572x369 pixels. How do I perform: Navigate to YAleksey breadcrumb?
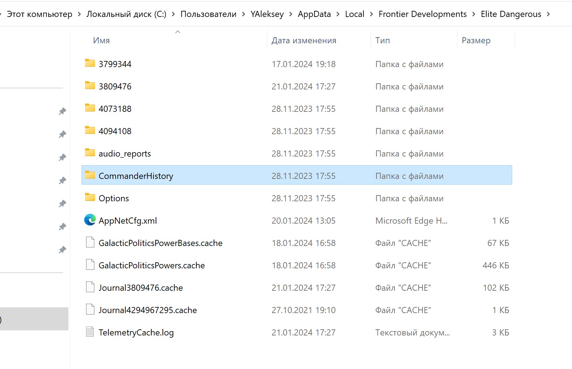point(267,14)
